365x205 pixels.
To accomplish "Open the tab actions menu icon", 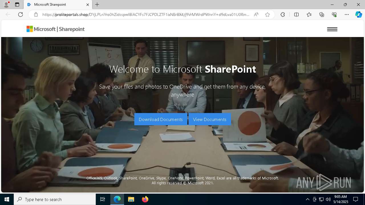I will point(17,5).
